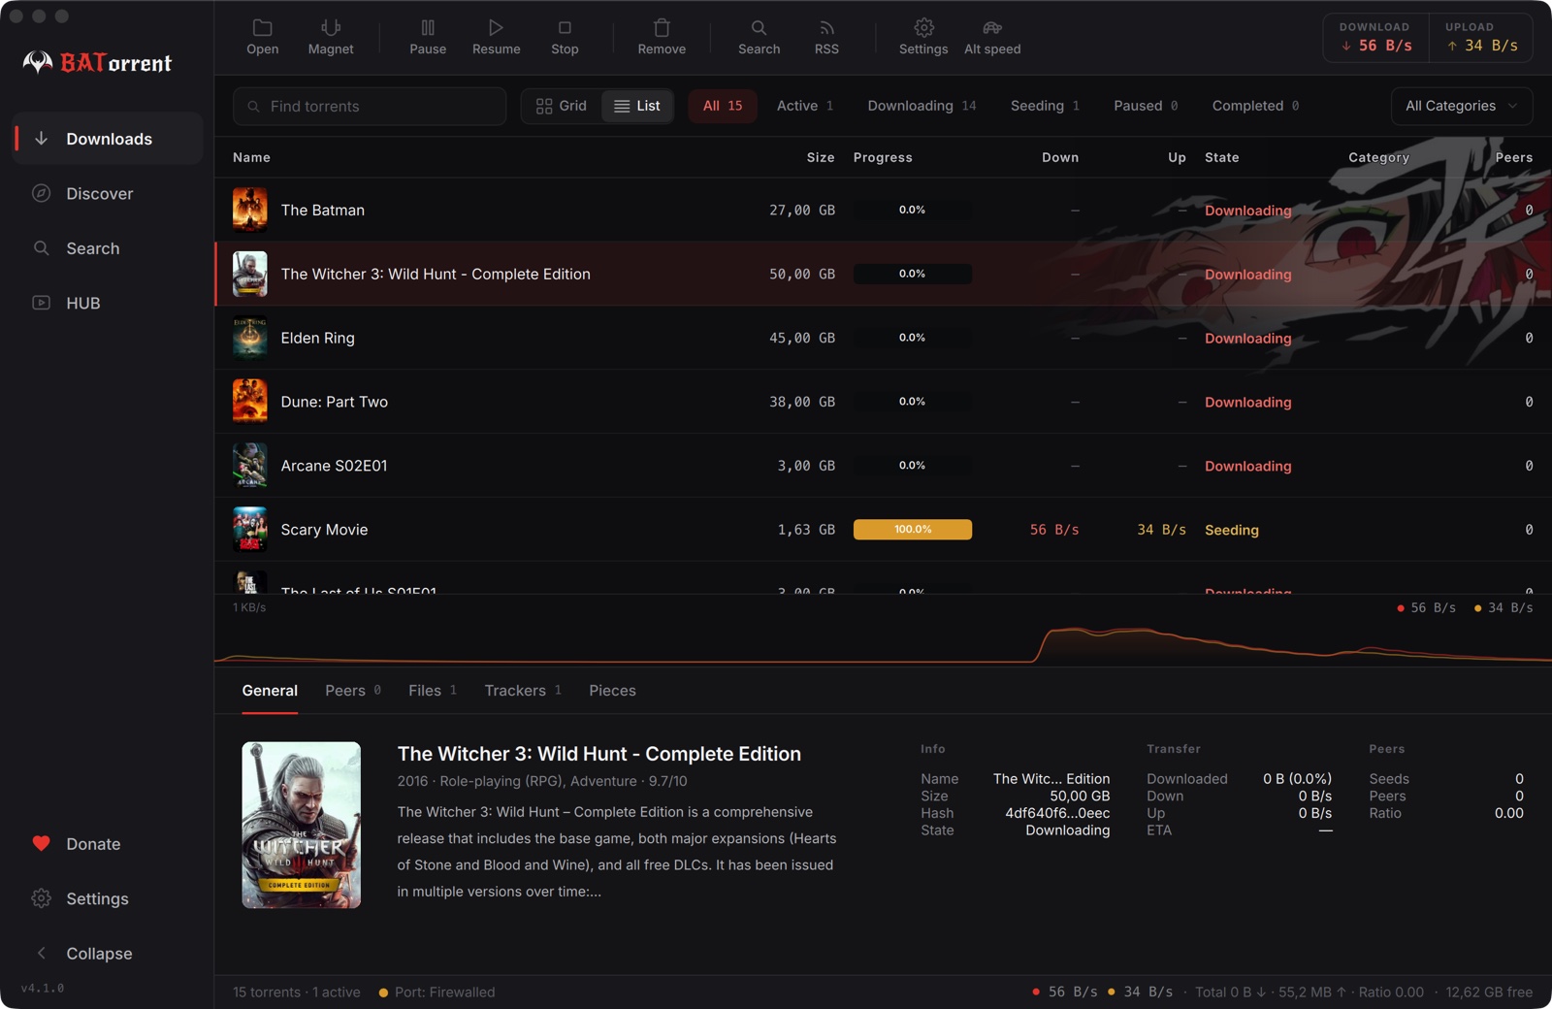The height and width of the screenshot is (1009, 1552).
Task: Select The Batman torrent name
Action: pos(323,210)
